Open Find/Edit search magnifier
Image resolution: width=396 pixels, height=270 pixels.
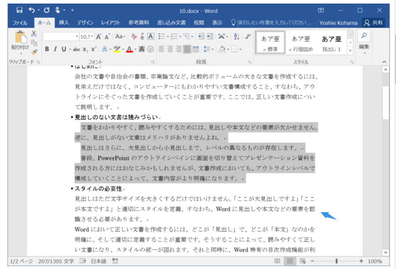(x=364, y=35)
